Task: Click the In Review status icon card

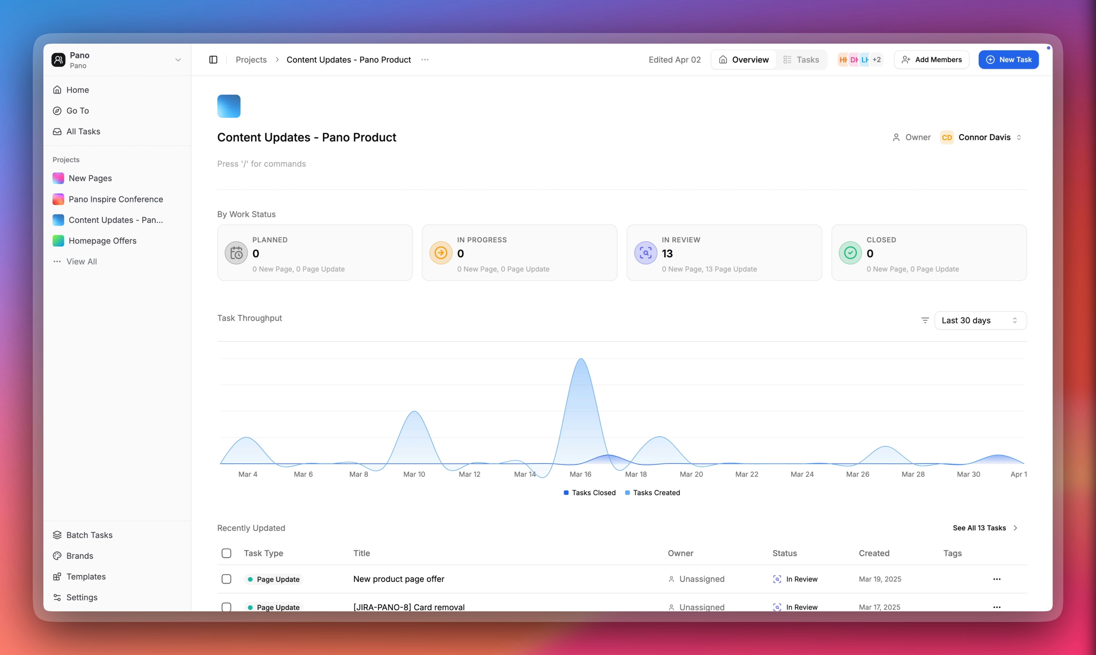Action: [645, 253]
